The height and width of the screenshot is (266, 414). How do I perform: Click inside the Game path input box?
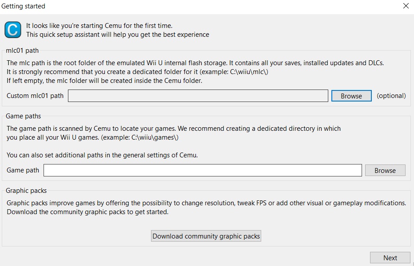coord(203,170)
